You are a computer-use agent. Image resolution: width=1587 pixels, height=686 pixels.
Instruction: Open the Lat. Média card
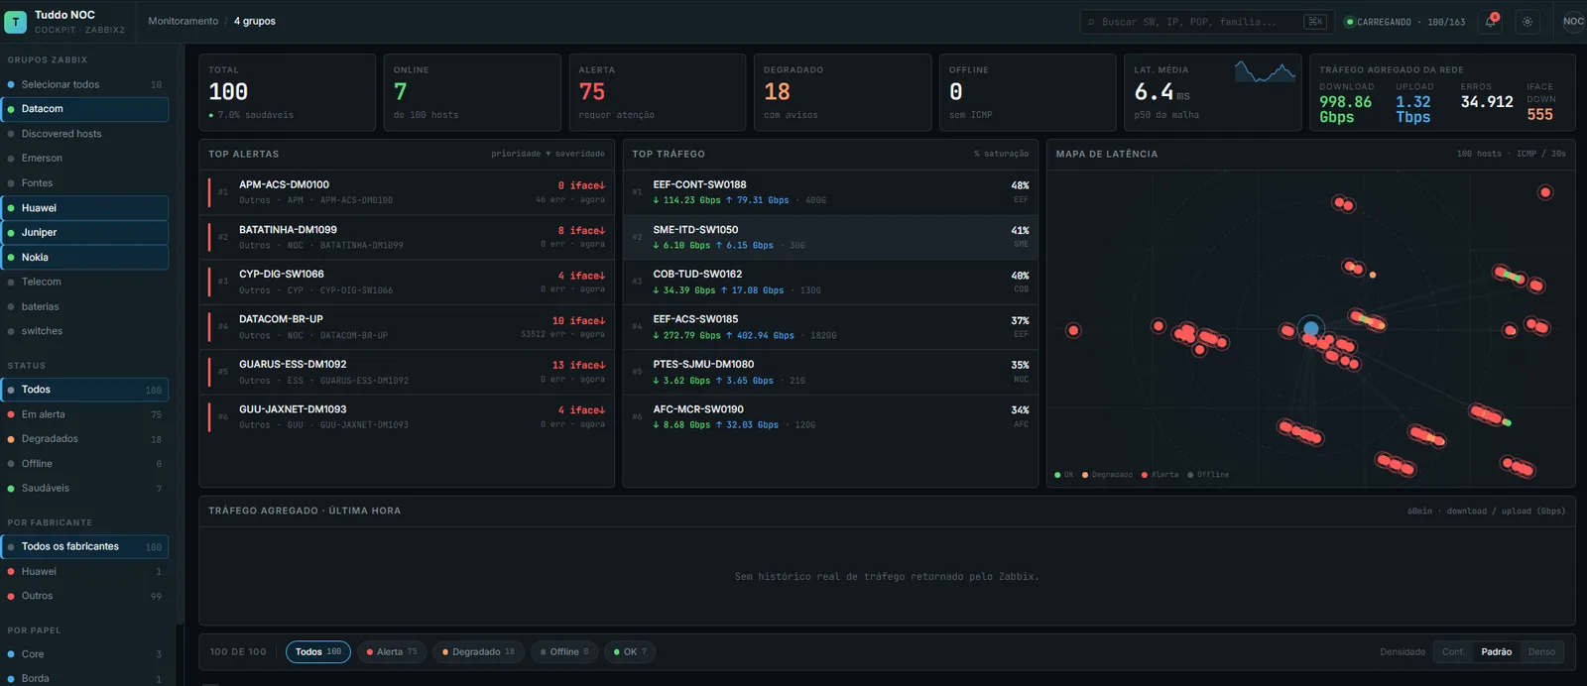[1213, 92]
